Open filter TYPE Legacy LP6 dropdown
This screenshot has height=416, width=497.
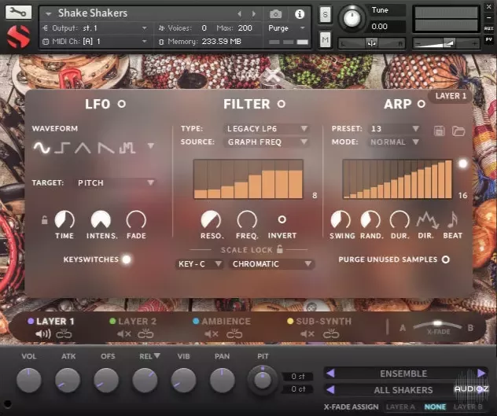(x=267, y=129)
